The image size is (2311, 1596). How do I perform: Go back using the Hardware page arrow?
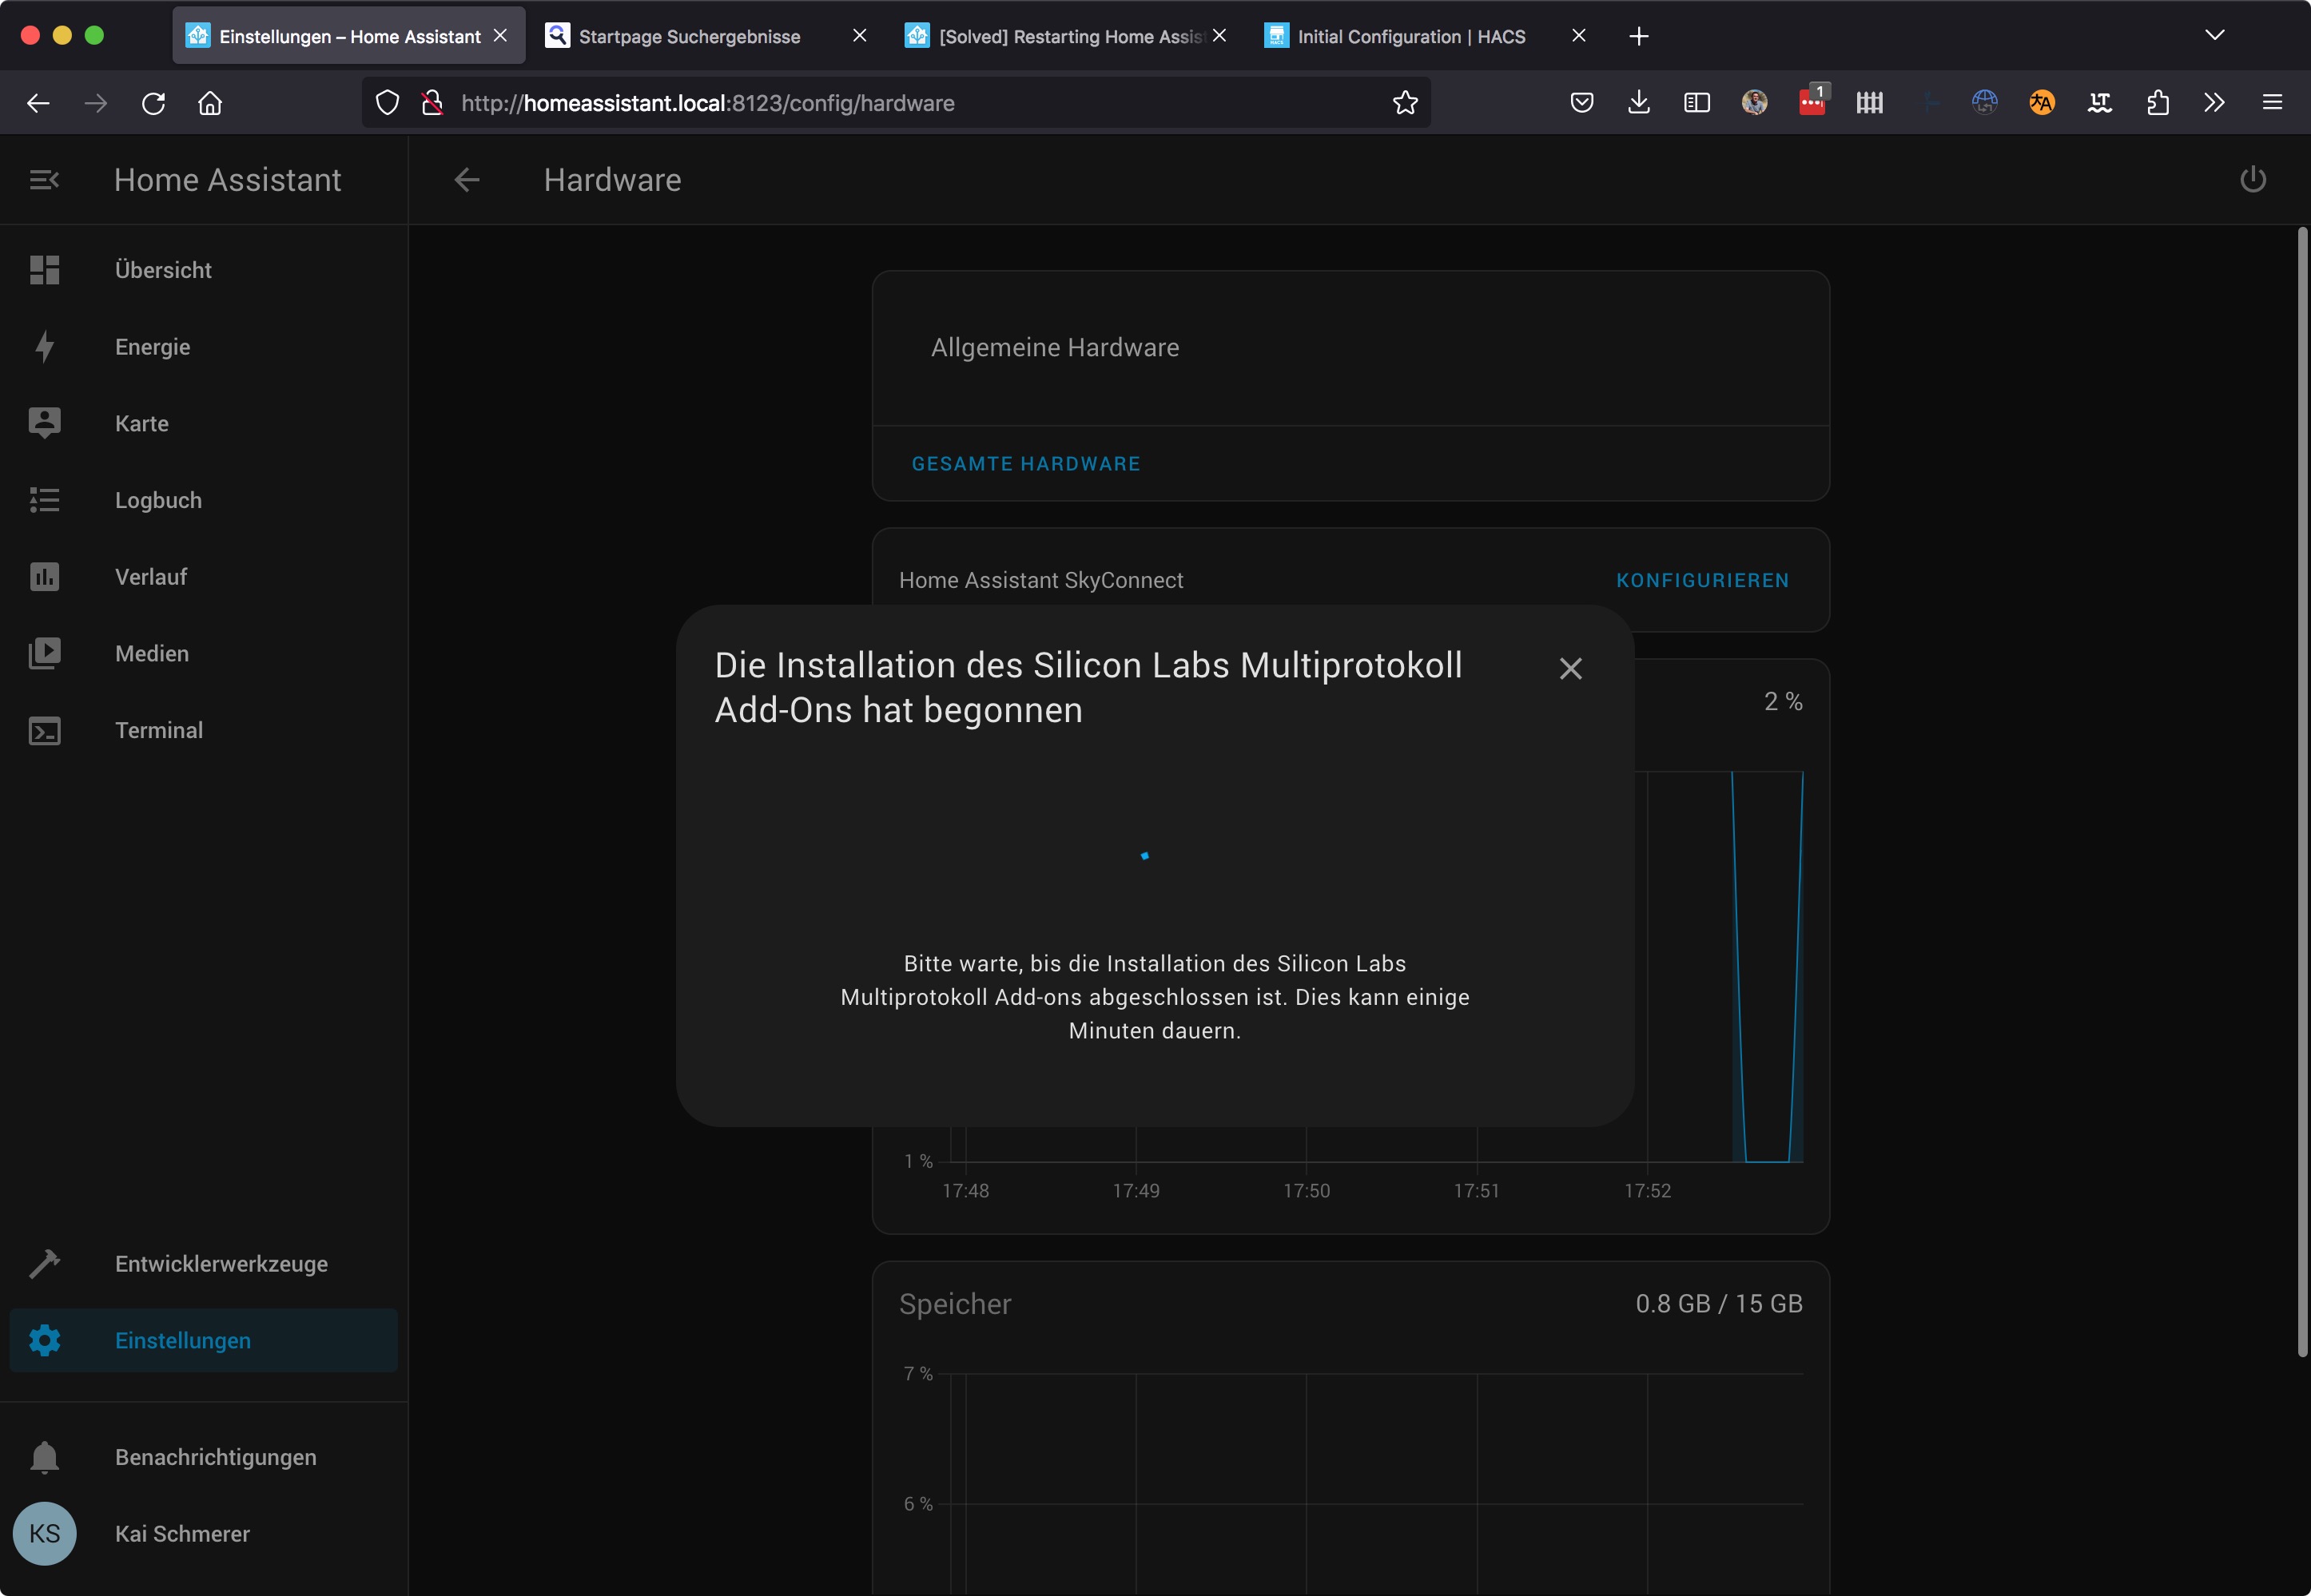point(467,180)
